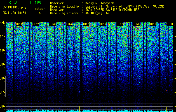This screenshot has height=112, width=176.
Task: Click the 1051 time marker
Action: [19, 24]
